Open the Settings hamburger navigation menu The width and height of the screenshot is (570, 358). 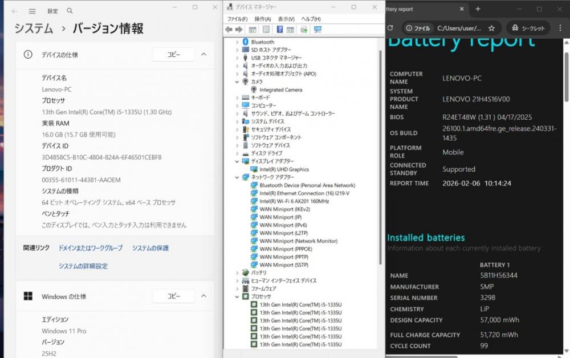click(x=32, y=11)
